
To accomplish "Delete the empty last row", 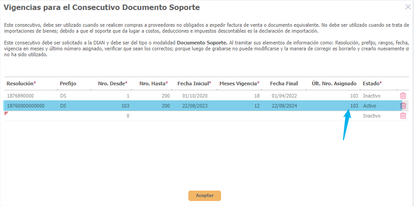I will (403, 116).
